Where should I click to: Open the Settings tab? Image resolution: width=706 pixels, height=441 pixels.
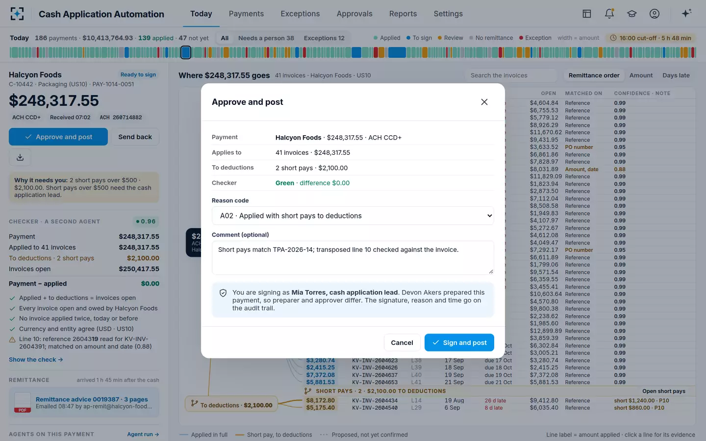[x=448, y=14]
